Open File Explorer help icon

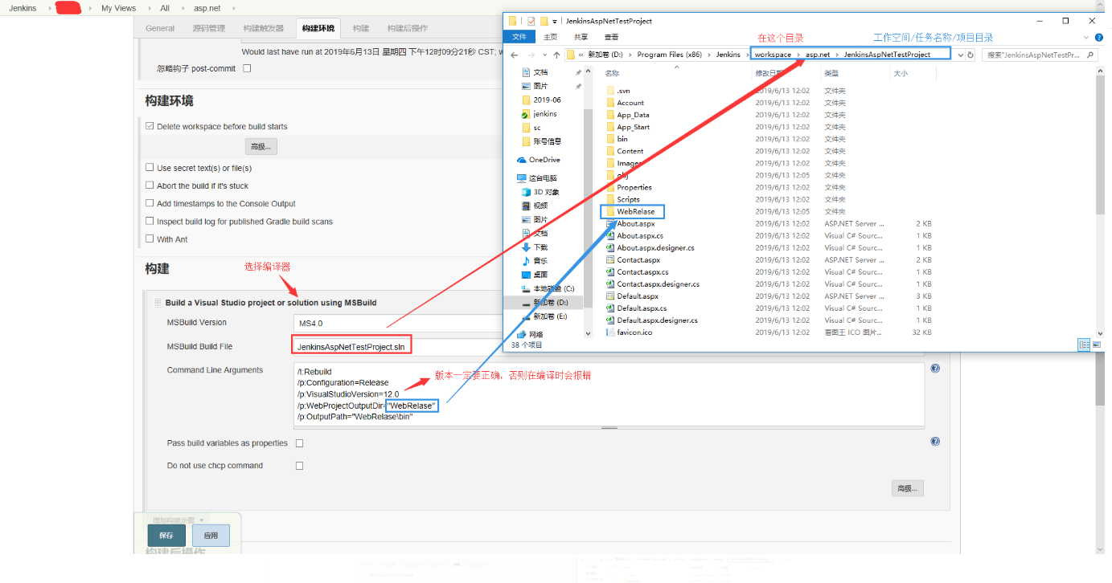pos(1098,37)
